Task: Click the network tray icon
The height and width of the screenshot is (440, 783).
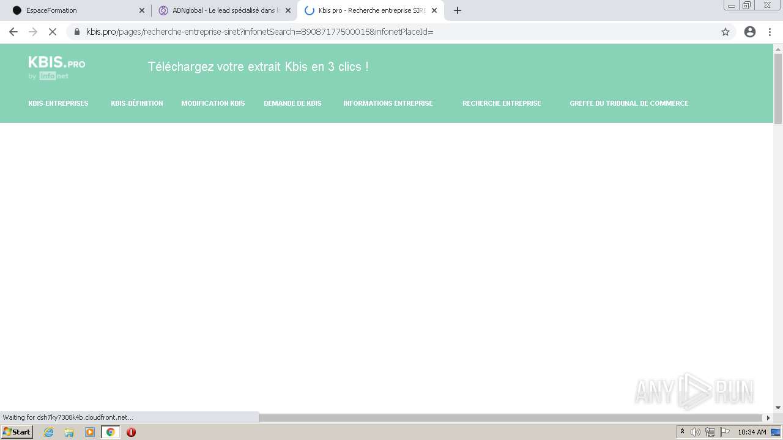Action: [710, 432]
